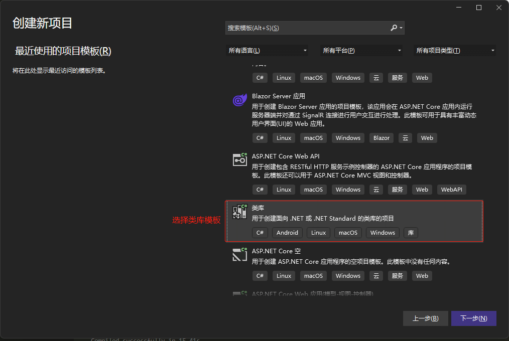The image size is (509, 341).
Task: Click the Linux tag under Blazor Server 应用
Action: [x=284, y=138]
